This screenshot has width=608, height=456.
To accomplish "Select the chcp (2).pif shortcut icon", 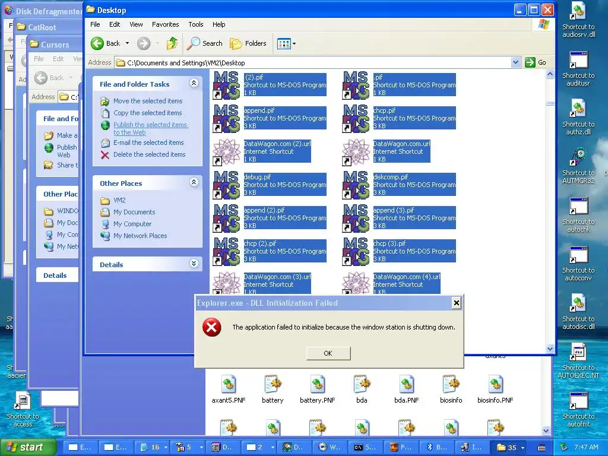I will (x=226, y=252).
